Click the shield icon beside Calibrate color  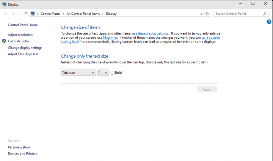(4, 41)
